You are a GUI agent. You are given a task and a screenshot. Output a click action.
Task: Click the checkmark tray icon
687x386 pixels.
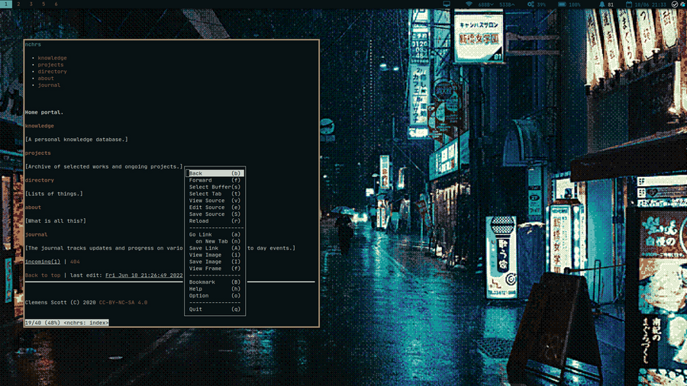(x=674, y=5)
